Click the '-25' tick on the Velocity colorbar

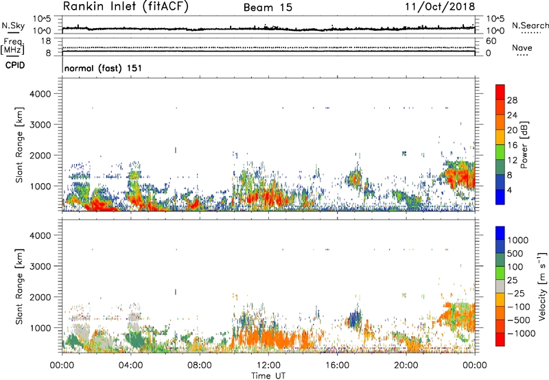516,293
